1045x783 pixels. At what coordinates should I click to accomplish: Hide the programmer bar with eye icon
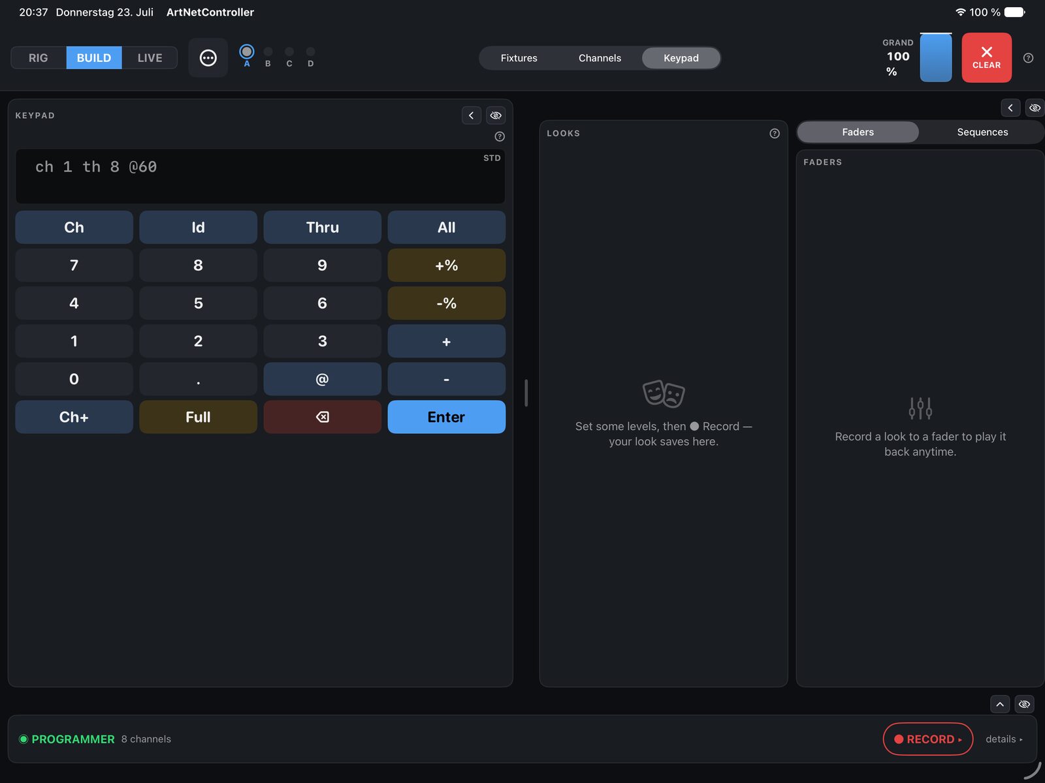pyautogui.click(x=1024, y=704)
